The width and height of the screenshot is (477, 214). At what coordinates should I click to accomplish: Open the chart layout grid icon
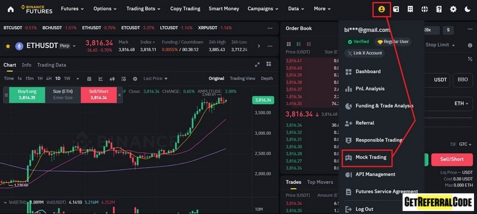coord(268,64)
